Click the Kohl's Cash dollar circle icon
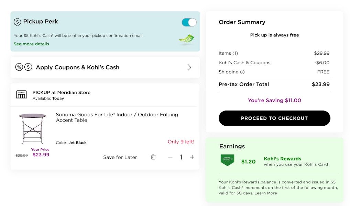Viewport: 361px width, 206px height. (28, 67)
